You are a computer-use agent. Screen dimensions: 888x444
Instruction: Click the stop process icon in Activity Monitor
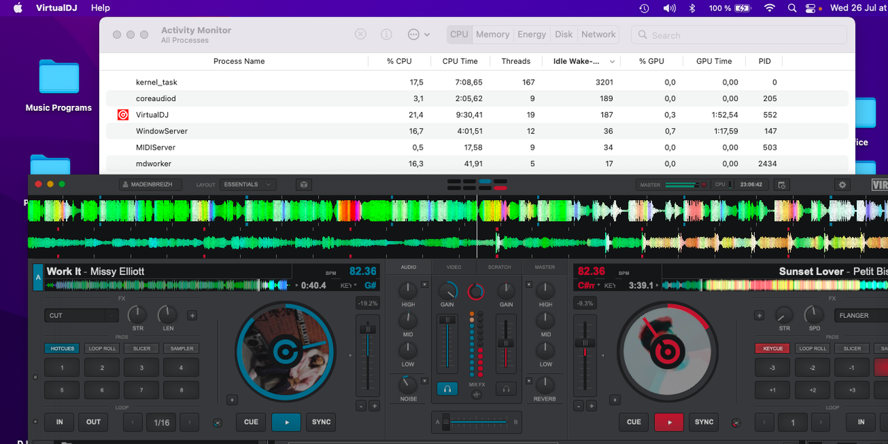click(360, 34)
